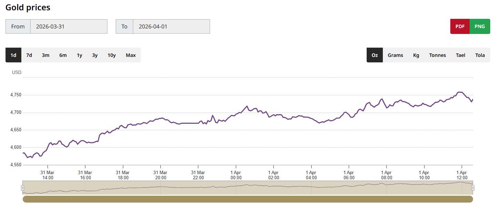
Task: Switch price unit to Kg
Action: (x=416, y=55)
